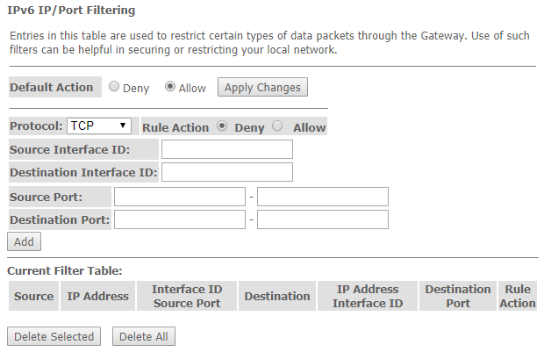Click into the Destination Interface ID field
544x352 pixels.
(x=226, y=172)
